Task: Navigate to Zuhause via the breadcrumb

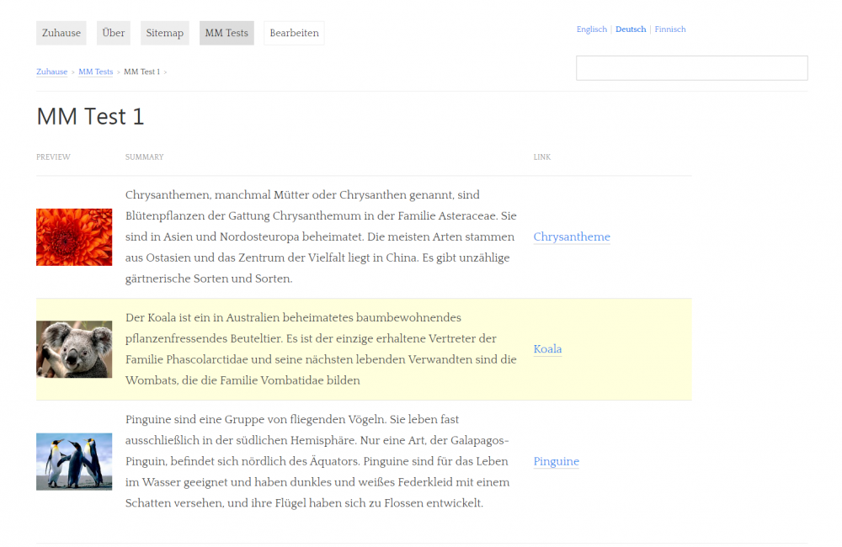Action: (51, 72)
